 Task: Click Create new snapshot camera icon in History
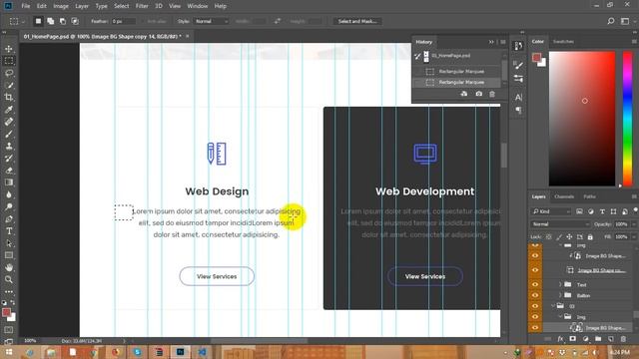(478, 94)
